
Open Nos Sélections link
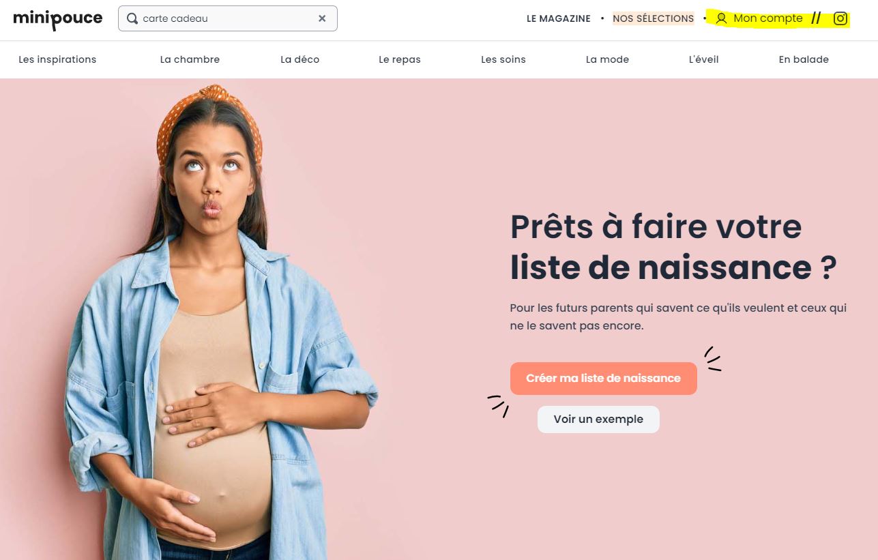coord(653,18)
